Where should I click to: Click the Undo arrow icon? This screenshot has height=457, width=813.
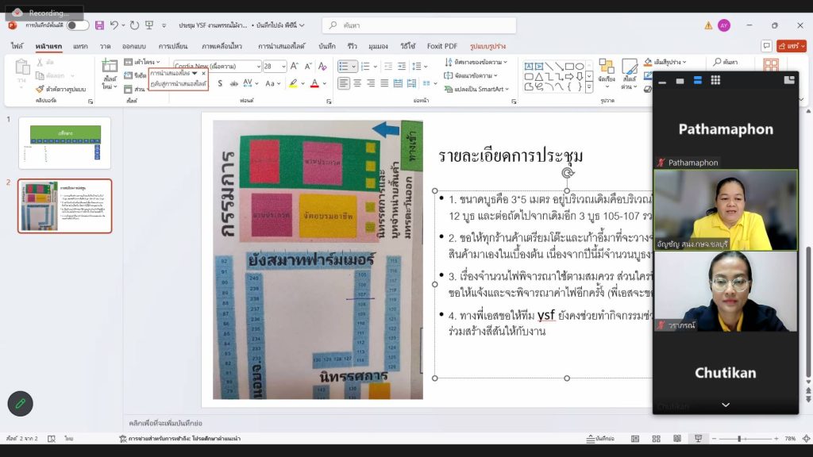[x=114, y=25]
